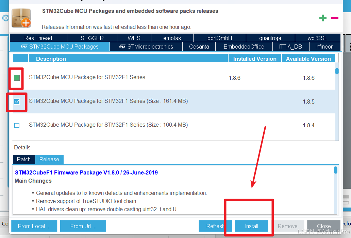This screenshot has height=238, width=351.
Task: Open the portGmbH tab
Action: 219,38
